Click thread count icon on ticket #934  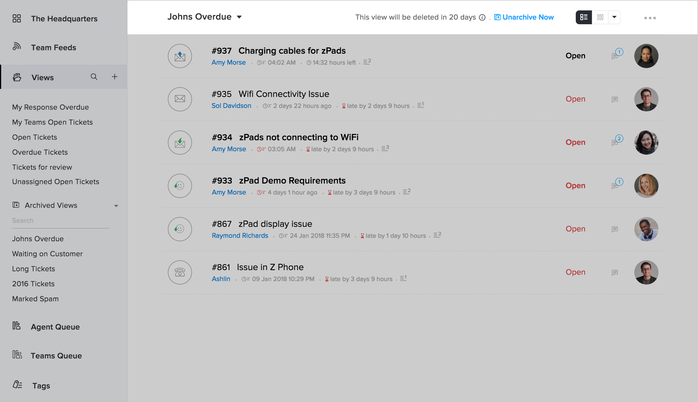(x=385, y=149)
